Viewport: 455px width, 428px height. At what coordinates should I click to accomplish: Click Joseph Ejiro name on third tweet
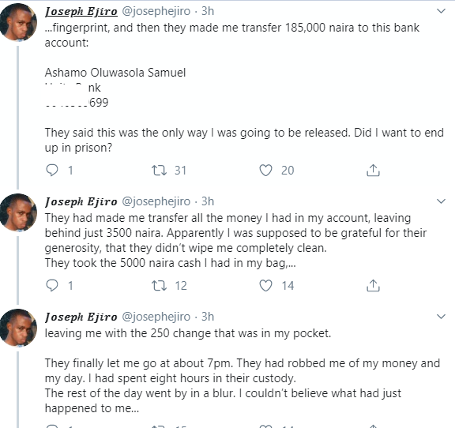[81, 317]
